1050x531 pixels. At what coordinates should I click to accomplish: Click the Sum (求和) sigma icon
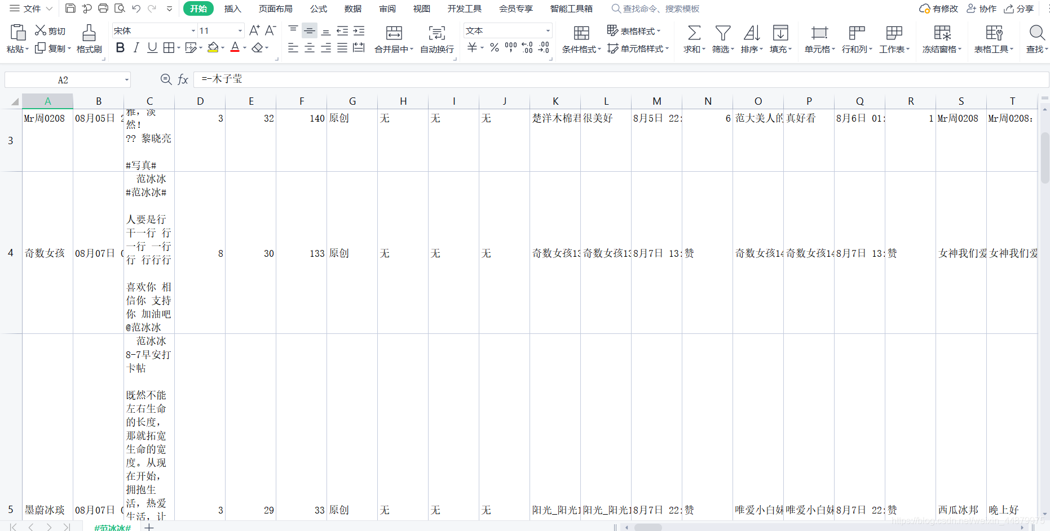coord(694,33)
